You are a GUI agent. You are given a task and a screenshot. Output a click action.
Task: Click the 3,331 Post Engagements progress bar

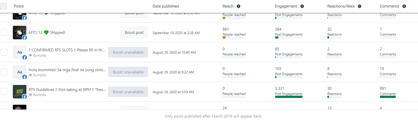point(289,97)
